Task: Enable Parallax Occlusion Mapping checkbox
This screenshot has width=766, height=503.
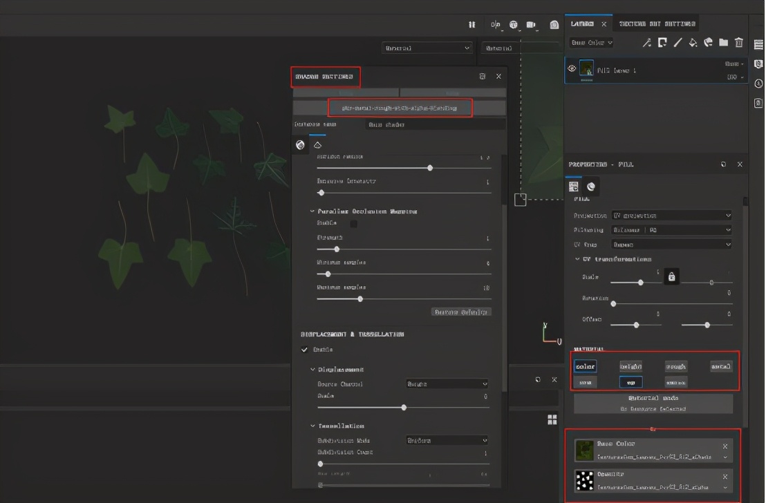Action: pos(354,224)
